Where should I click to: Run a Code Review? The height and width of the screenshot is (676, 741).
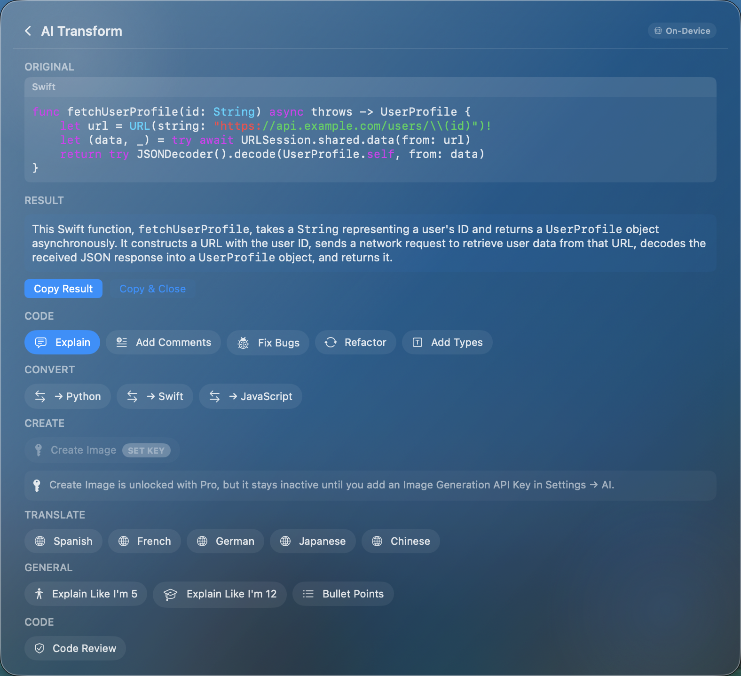point(75,648)
